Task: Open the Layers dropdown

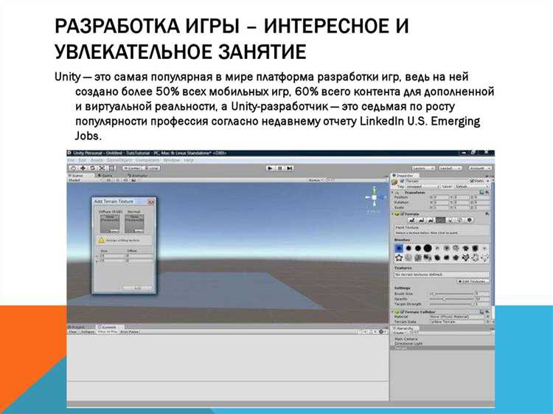Action: 423,168
